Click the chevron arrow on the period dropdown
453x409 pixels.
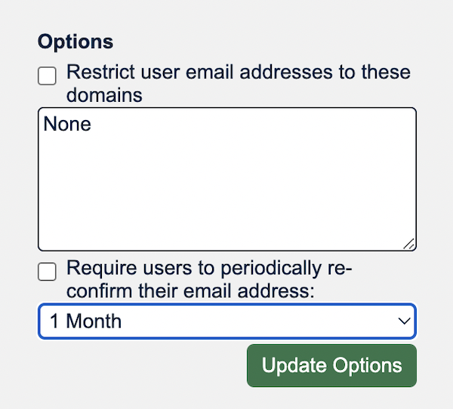coord(404,321)
